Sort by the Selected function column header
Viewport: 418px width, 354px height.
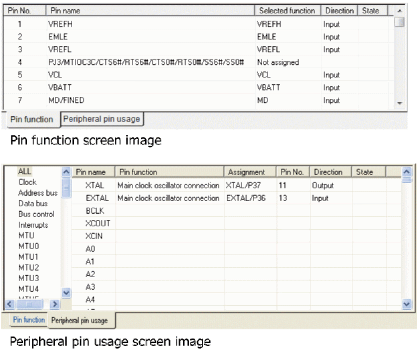[x=288, y=11]
